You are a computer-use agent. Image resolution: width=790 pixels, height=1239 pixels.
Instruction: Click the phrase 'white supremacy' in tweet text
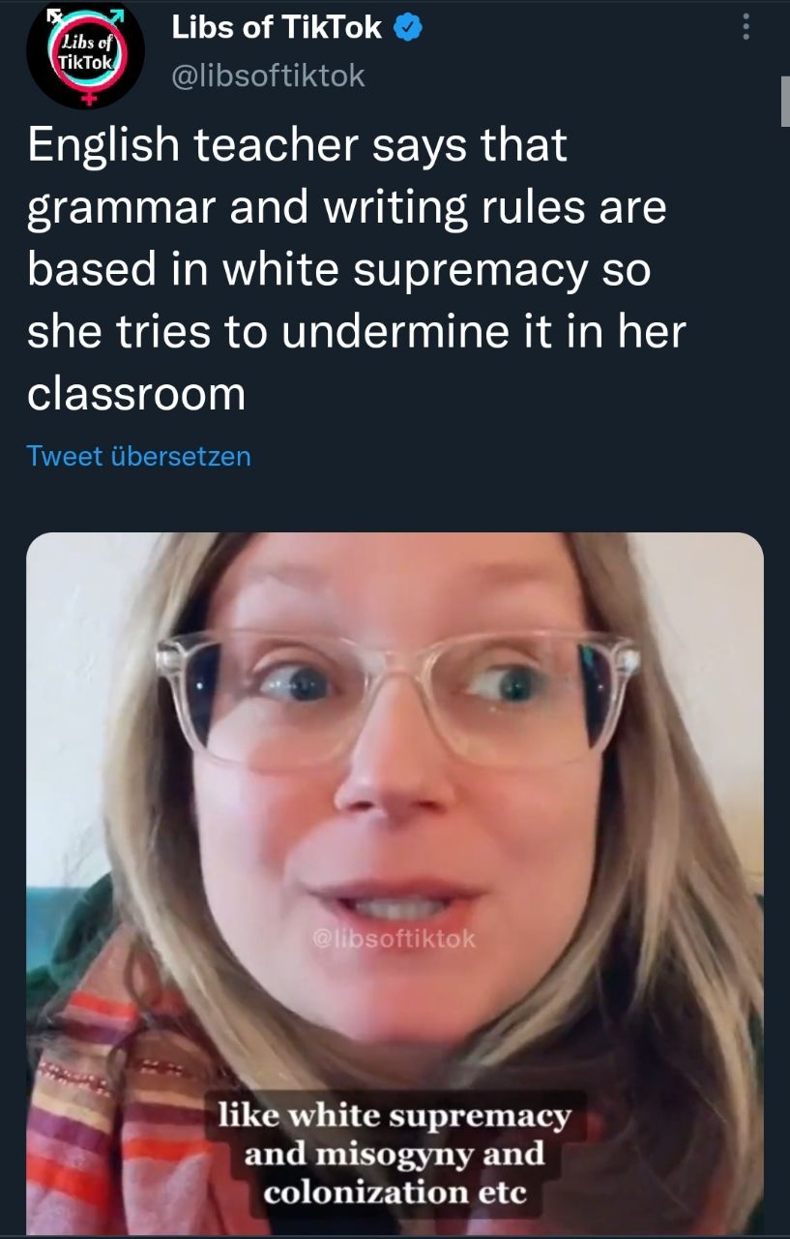coord(404,272)
